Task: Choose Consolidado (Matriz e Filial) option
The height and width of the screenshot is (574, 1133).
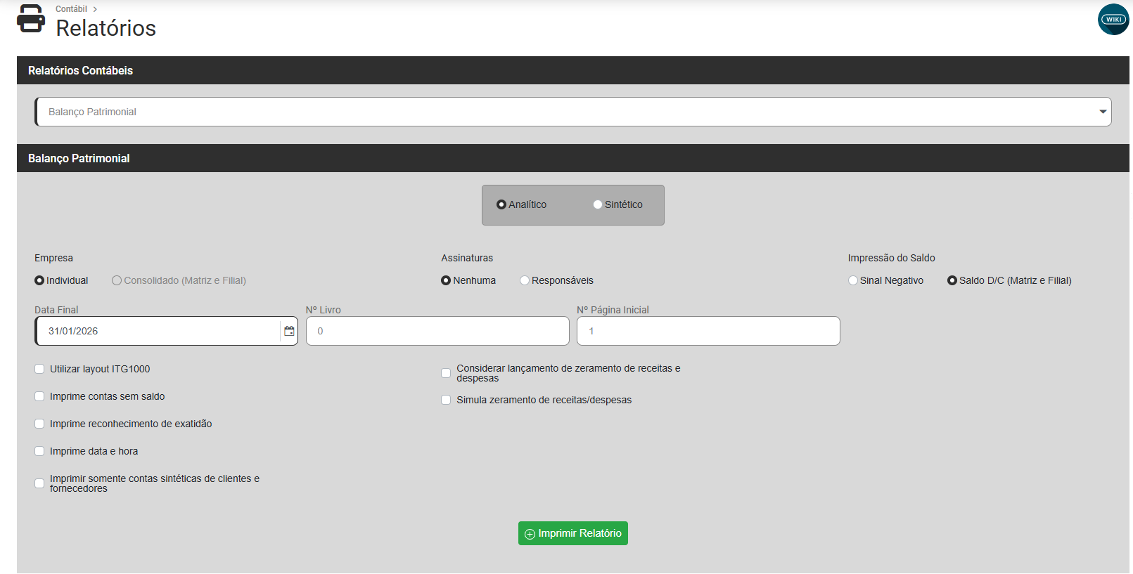Action: click(117, 280)
